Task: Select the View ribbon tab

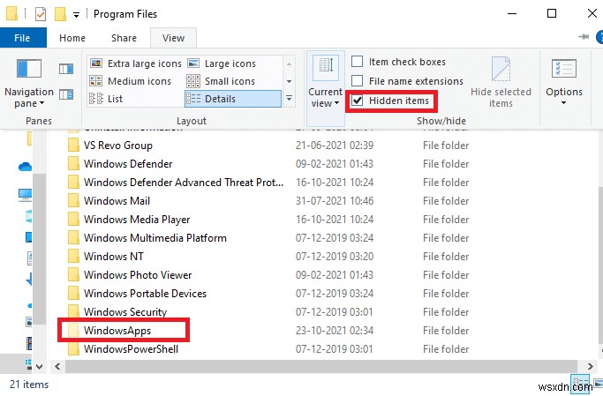Action: (173, 38)
